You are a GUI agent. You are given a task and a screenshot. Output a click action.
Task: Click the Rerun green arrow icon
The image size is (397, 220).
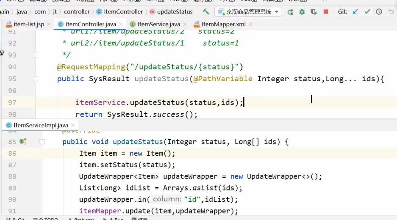coord(290,11)
